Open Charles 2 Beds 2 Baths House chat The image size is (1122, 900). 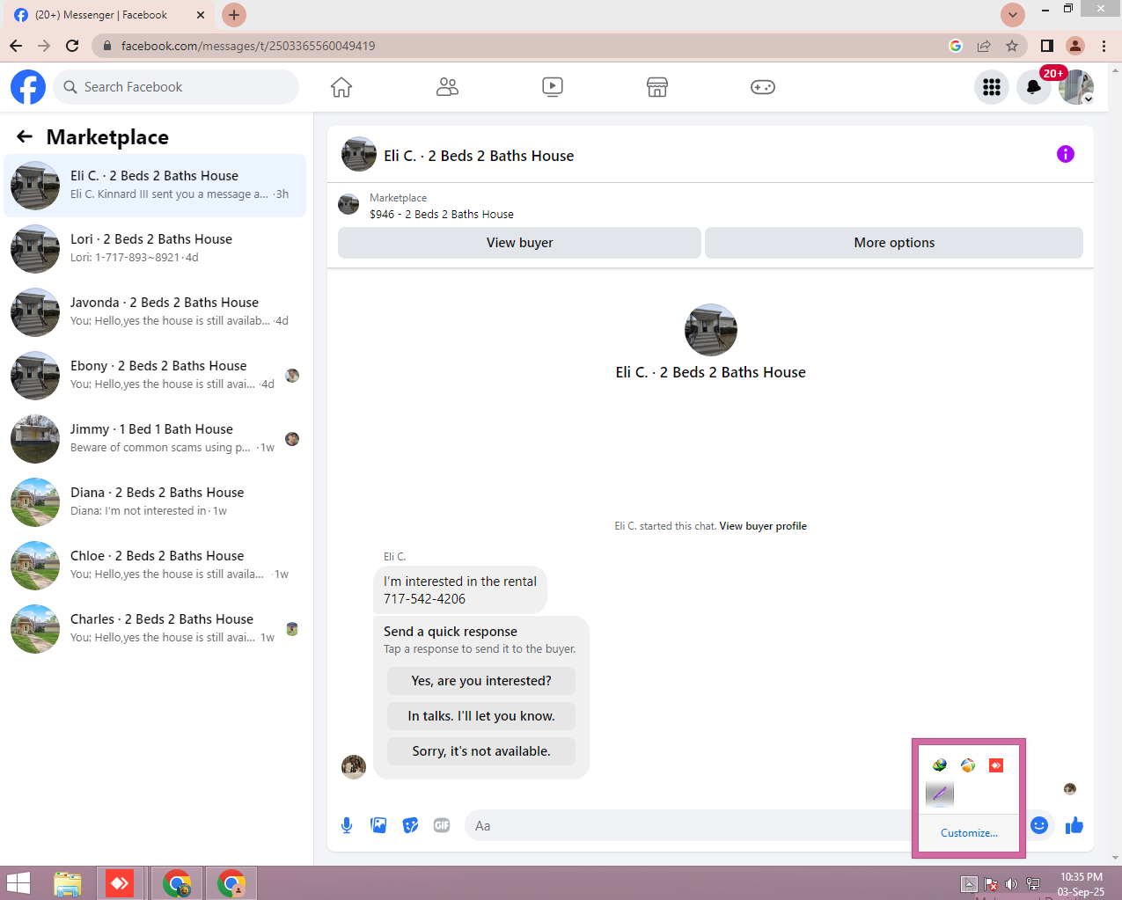pyautogui.click(x=155, y=629)
